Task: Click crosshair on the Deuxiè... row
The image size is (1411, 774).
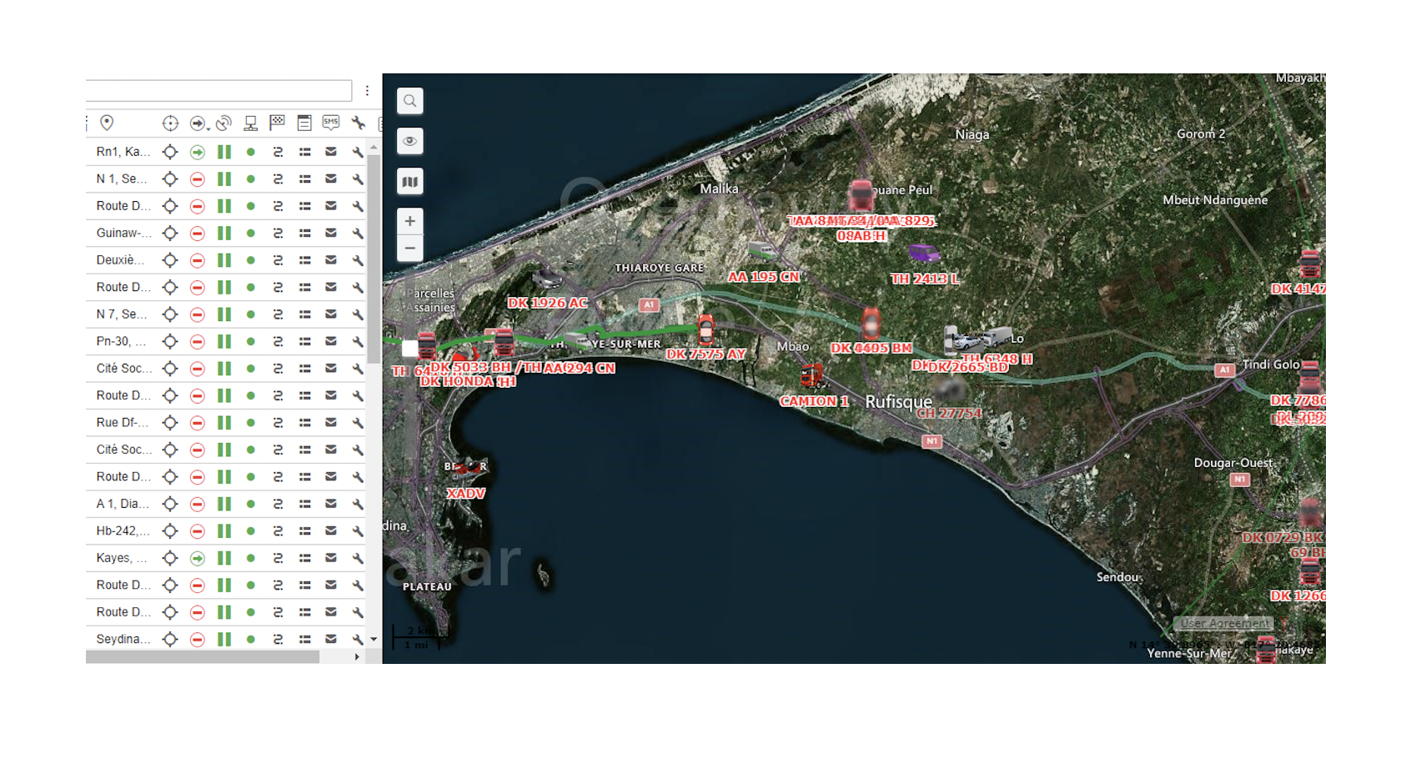Action: (170, 260)
